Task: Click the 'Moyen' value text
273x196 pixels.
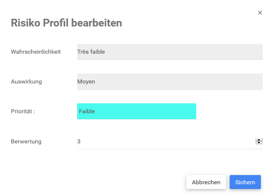Action: (x=86, y=82)
